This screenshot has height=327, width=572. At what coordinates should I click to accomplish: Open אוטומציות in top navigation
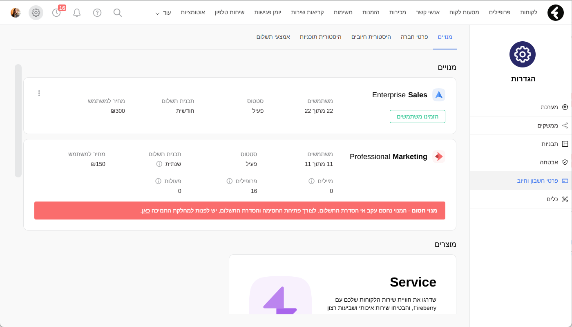click(193, 13)
